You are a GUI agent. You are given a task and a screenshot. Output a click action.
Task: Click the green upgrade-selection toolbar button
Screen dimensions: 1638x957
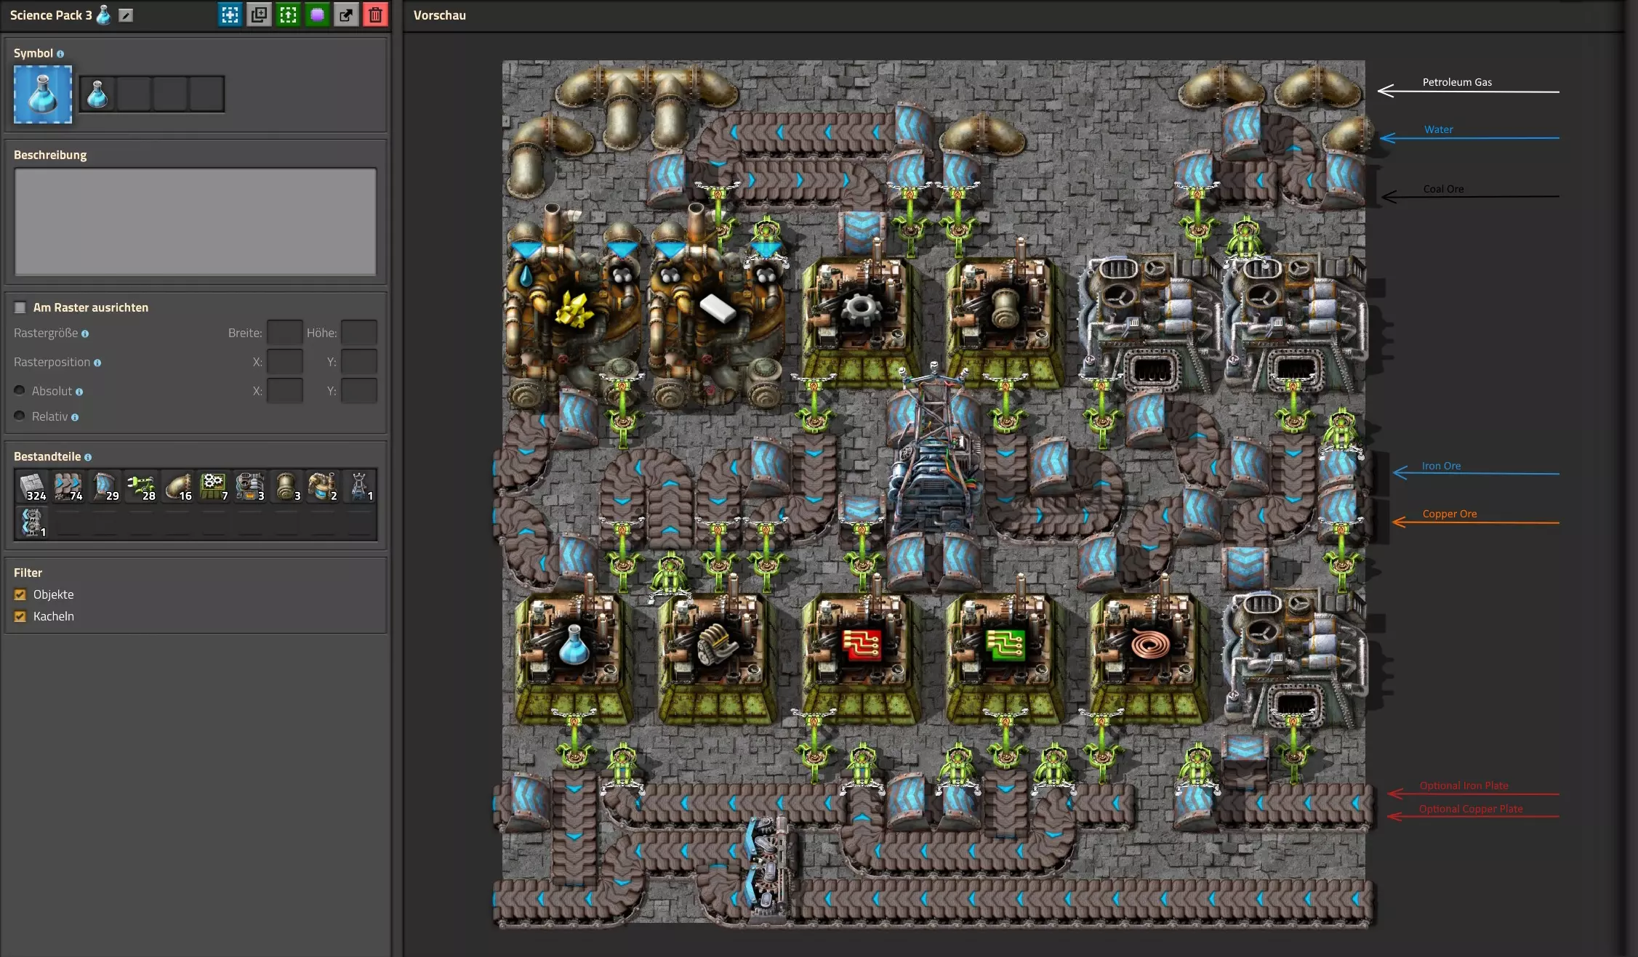(288, 15)
